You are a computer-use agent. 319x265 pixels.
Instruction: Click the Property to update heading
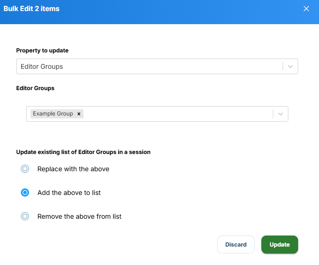42,50
